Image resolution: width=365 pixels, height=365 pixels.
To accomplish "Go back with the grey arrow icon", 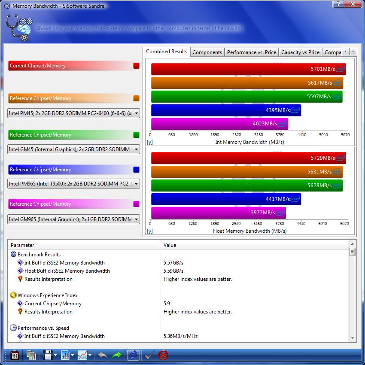I will [103, 356].
